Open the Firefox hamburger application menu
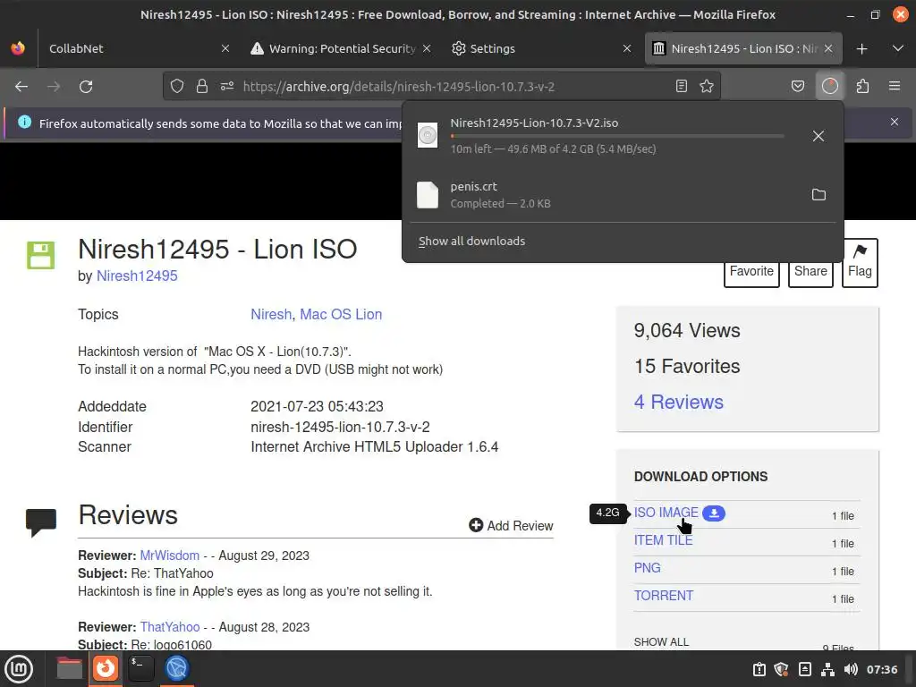The height and width of the screenshot is (687, 916). (895, 87)
